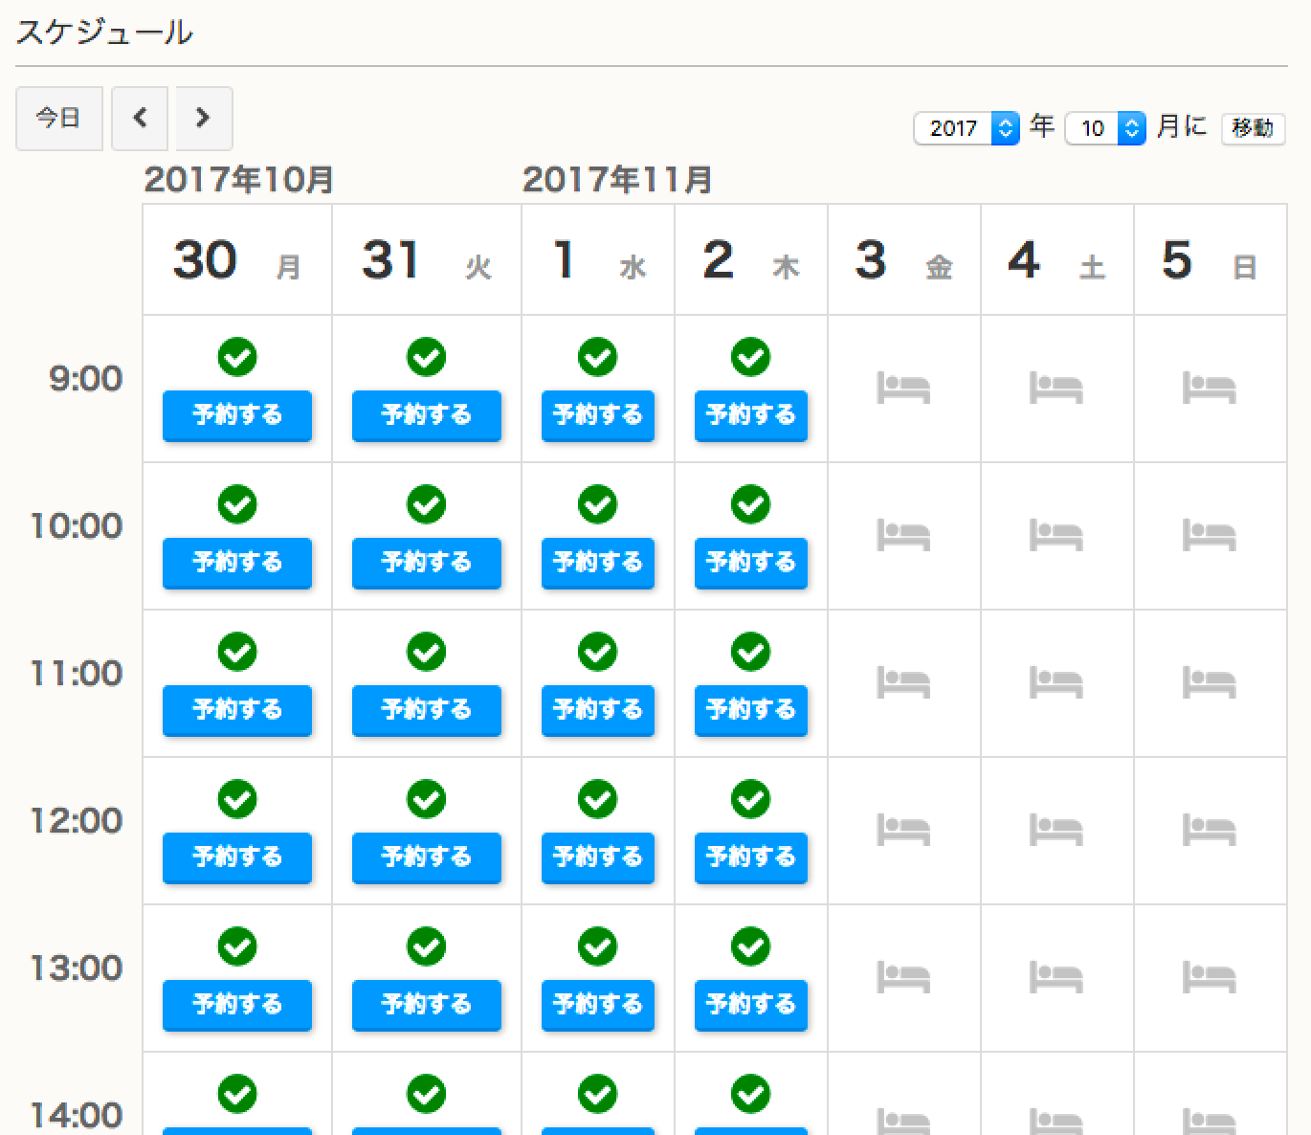Reserve the 10:00 slot on Tuesday 31
1311x1135 pixels.
[x=427, y=563]
